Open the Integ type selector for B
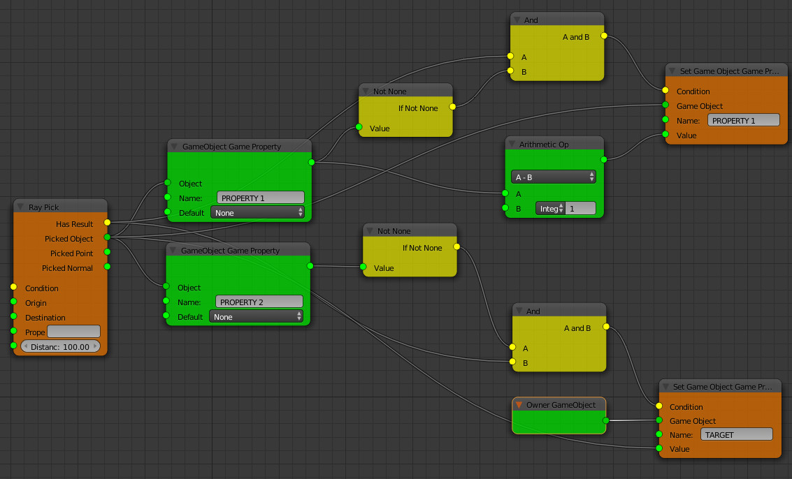The height and width of the screenshot is (479, 792). click(x=550, y=208)
